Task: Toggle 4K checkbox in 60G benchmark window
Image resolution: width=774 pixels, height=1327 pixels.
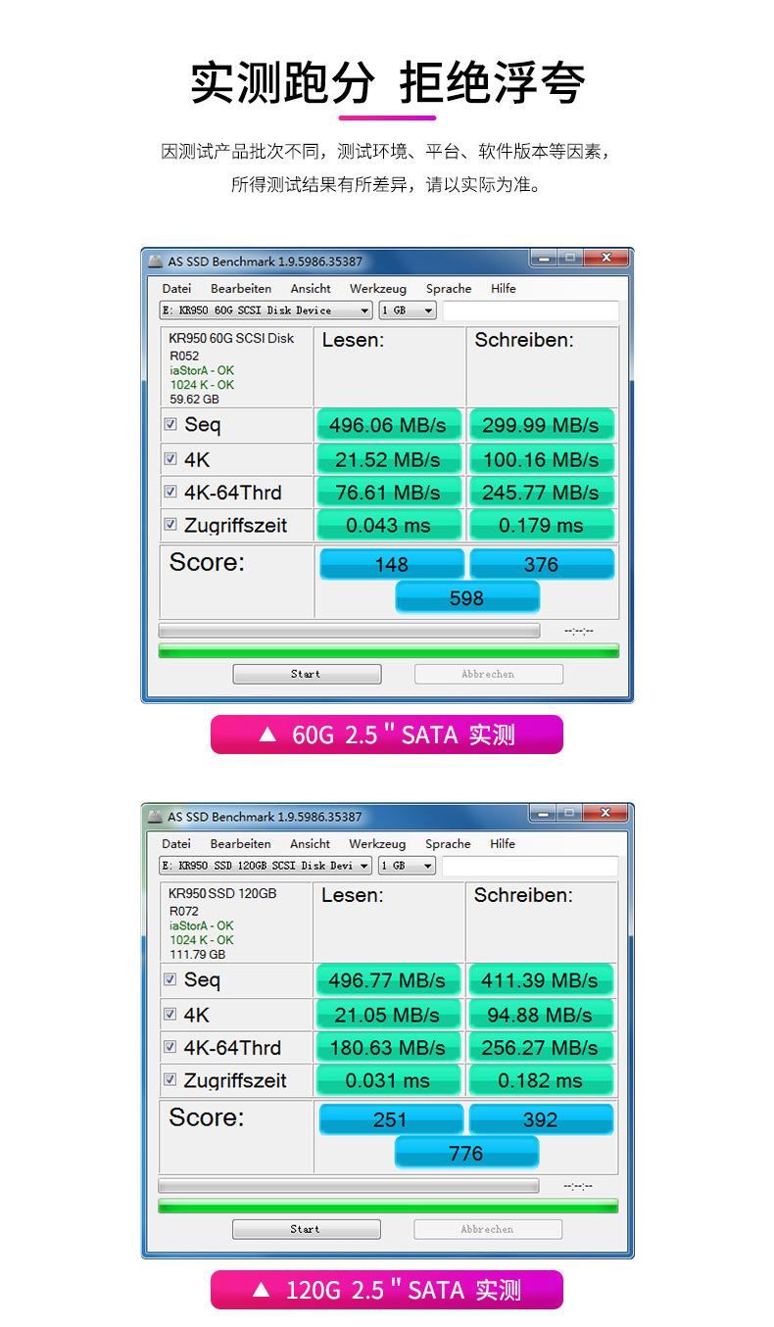Action: [170, 458]
